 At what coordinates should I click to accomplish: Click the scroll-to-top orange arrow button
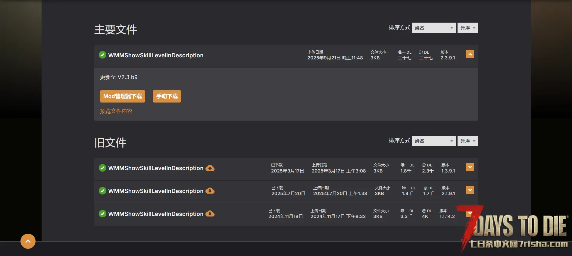[28, 241]
